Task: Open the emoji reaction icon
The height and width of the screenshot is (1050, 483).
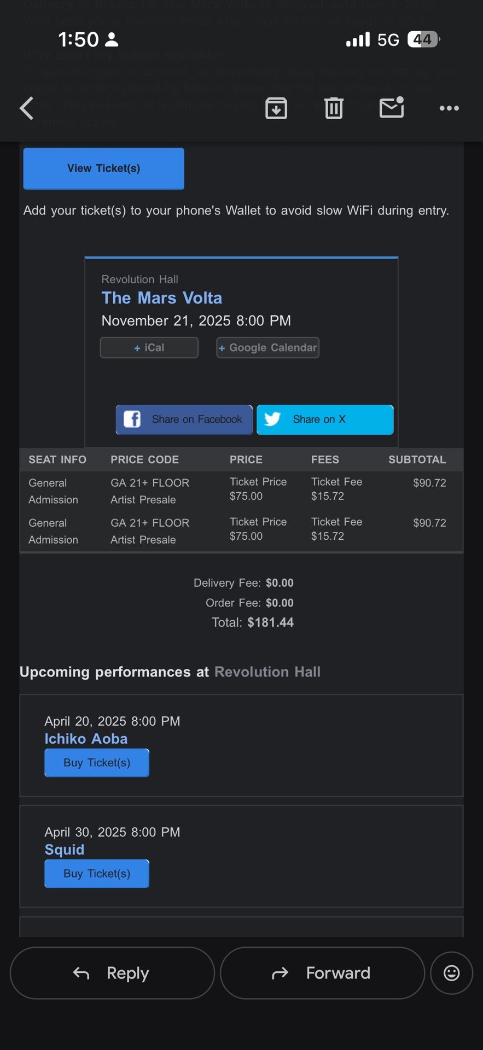Action: click(x=451, y=973)
